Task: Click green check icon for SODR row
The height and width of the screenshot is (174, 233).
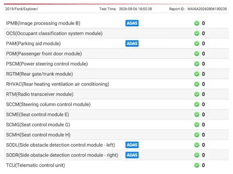Action: pos(197,155)
